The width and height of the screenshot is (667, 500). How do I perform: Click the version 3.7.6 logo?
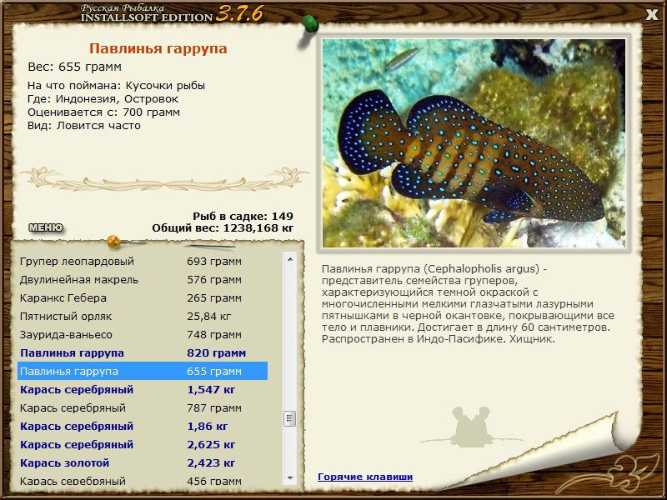pos(239,14)
